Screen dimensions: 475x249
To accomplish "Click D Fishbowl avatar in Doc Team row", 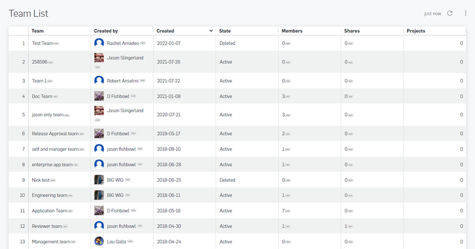I will [99, 96].
